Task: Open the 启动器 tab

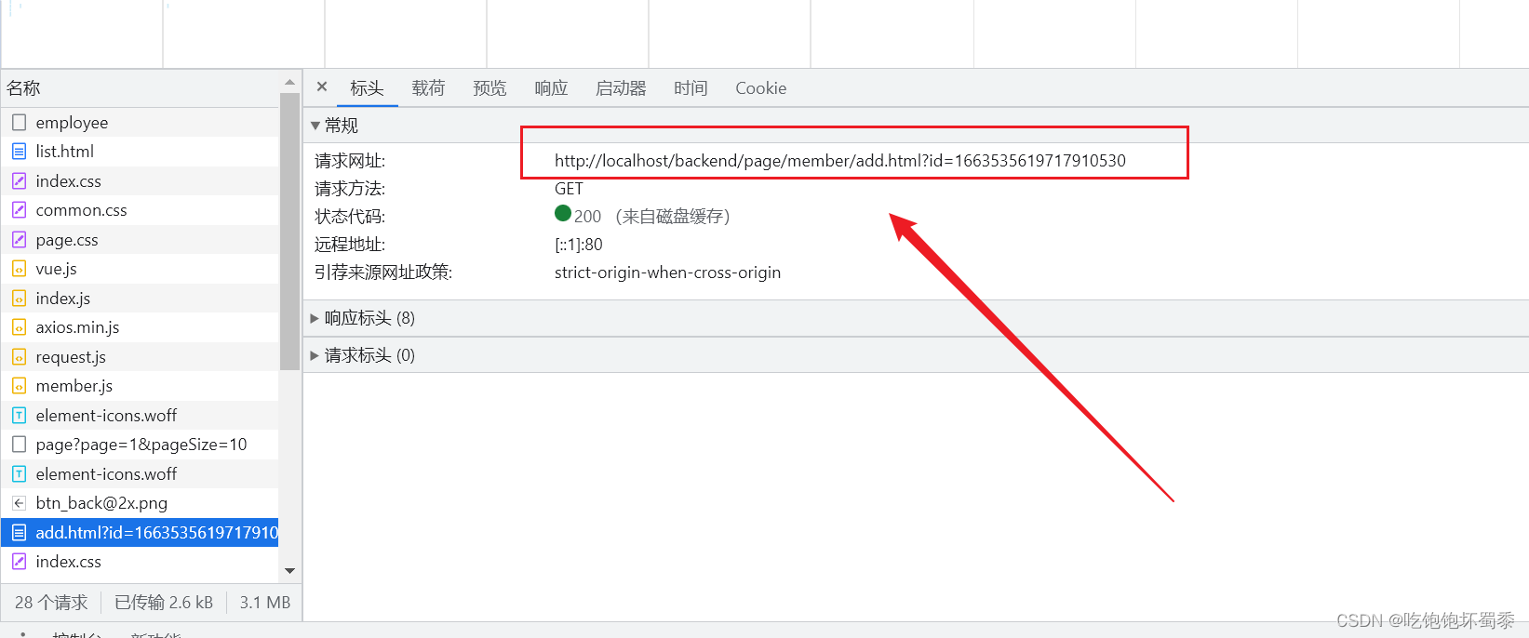Action: [621, 88]
